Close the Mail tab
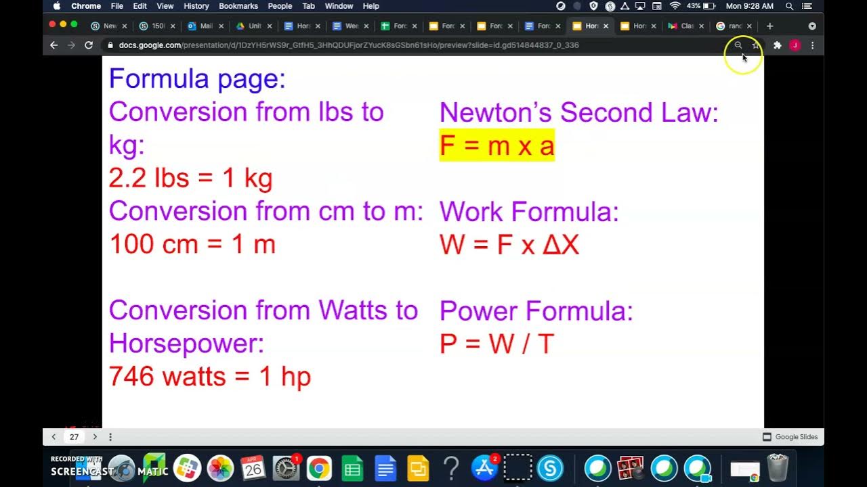This screenshot has width=867, height=487. pyautogui.click(x=221, y=26)
